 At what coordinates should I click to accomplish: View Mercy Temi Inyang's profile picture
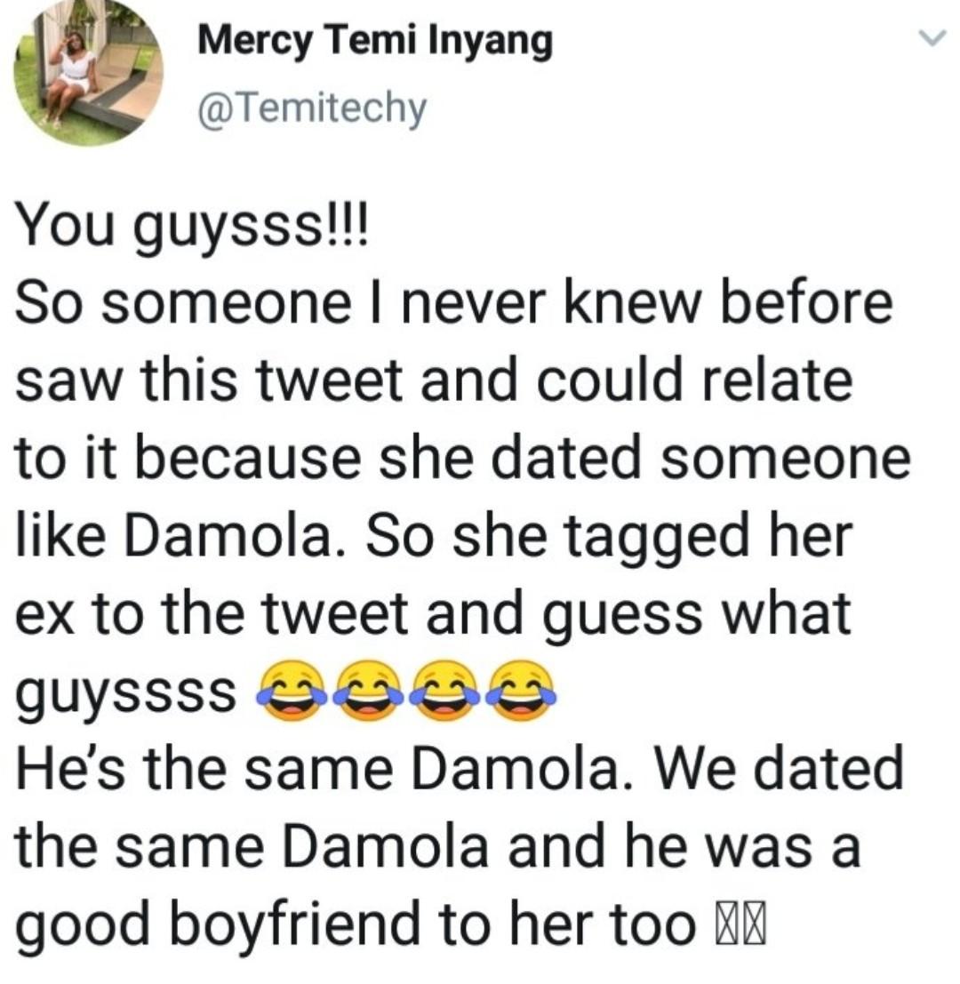[x=89, y=73]
